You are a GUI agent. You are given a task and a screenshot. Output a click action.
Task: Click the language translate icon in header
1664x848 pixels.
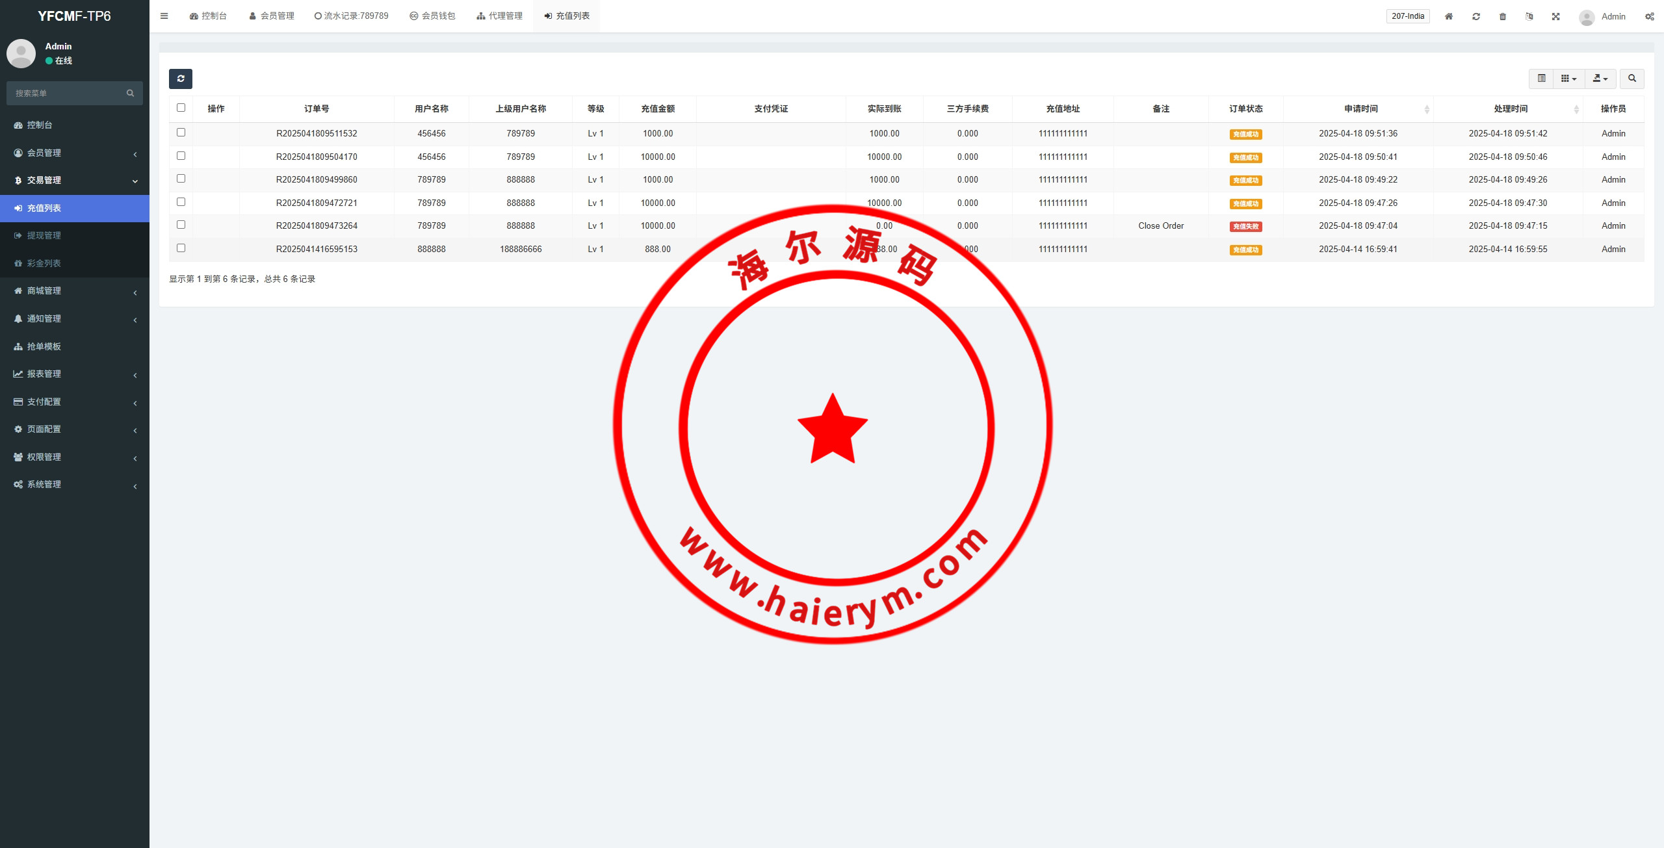pos(1529,16)
